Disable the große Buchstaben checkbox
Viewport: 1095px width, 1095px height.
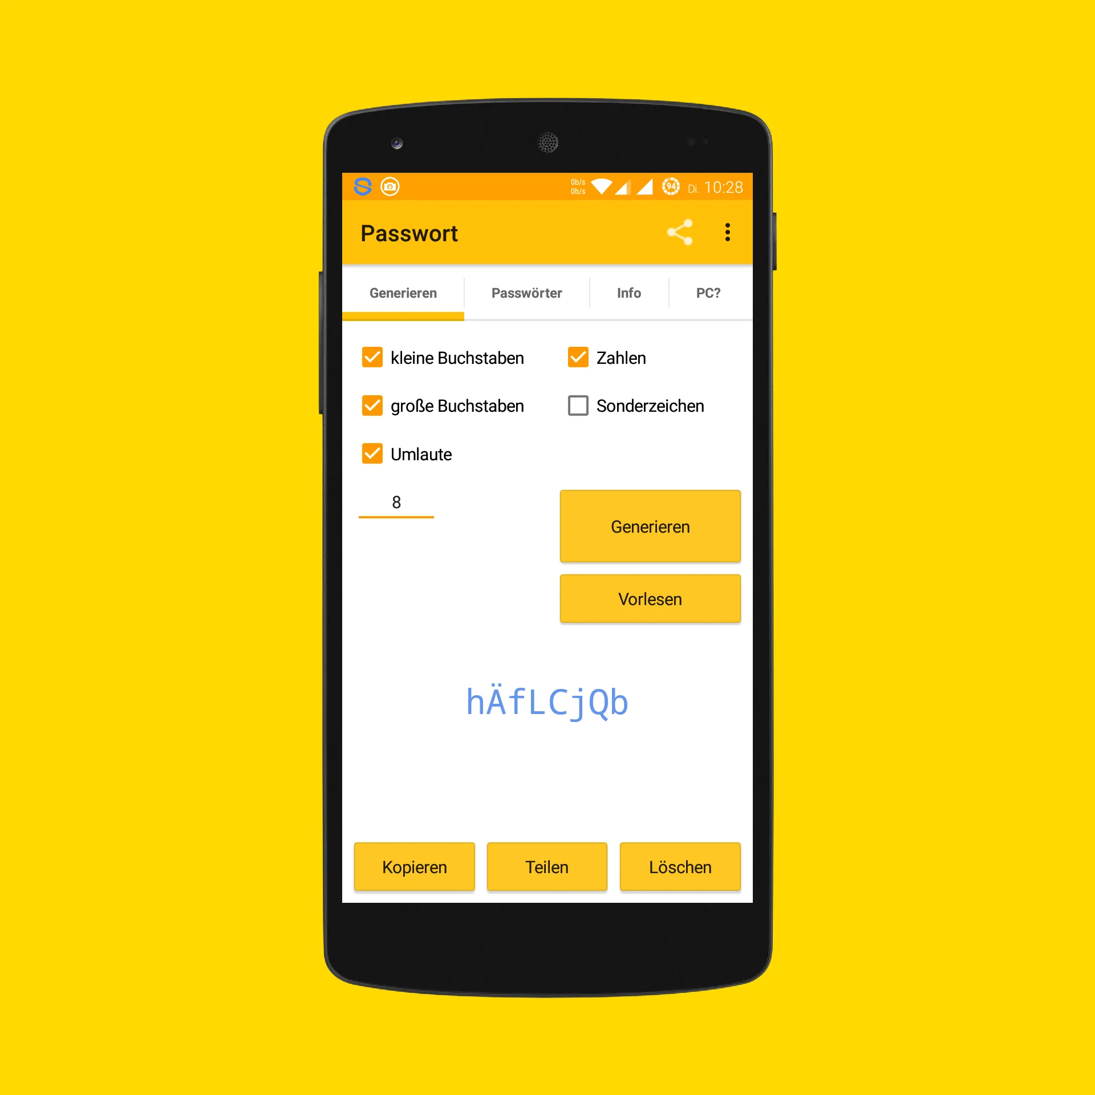pyautogui.click(x=373, y=406)
